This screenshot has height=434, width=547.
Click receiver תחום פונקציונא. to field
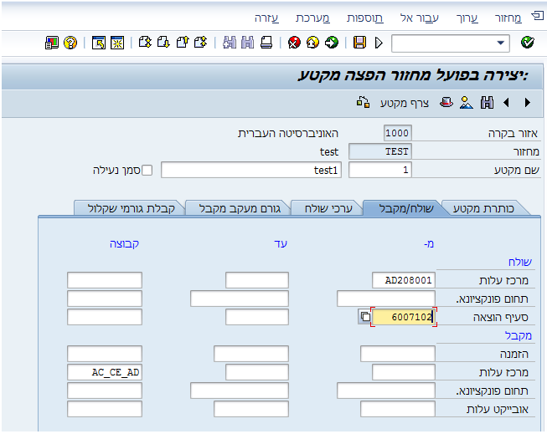point(240,391)
